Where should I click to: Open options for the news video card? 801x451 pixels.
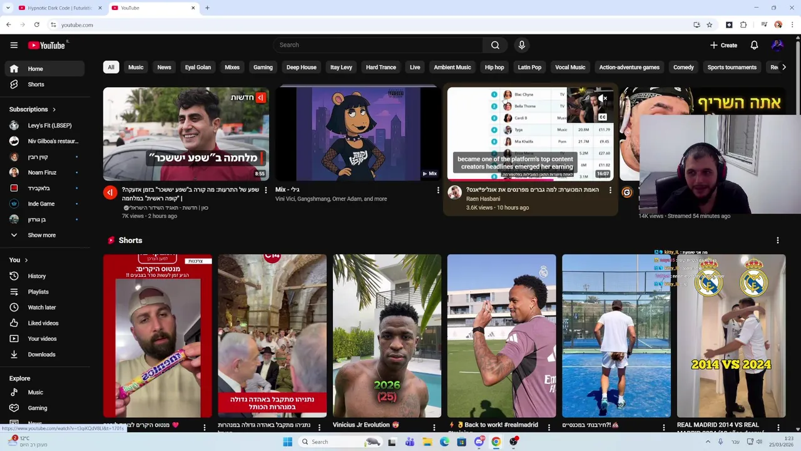pos(265,190)
